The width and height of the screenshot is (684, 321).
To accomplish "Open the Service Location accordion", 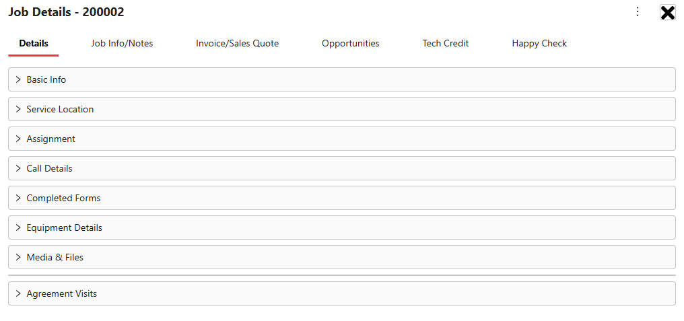I will (x=342, y=109).
